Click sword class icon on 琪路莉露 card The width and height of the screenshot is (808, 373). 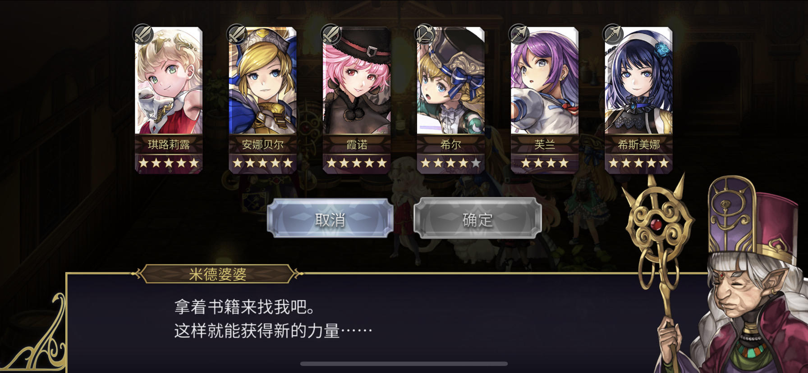point(142,34)
